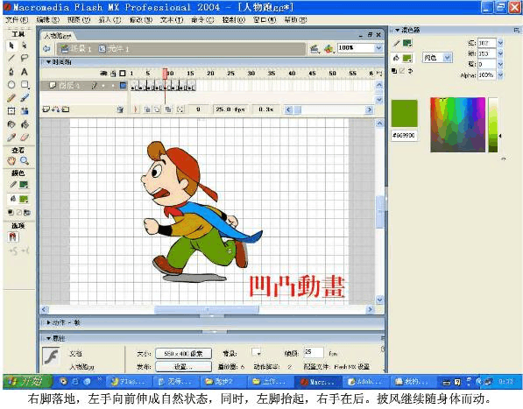
Task: Select the Pen tool
Action: 11,71
